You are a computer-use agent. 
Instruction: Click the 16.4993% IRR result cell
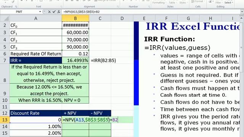[x=75, y=61]
